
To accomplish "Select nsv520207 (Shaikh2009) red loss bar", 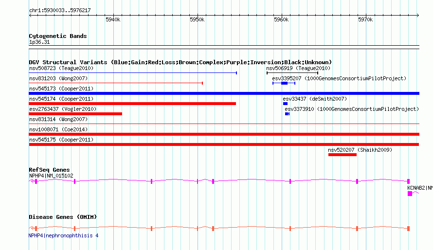I will click(343, 155).
